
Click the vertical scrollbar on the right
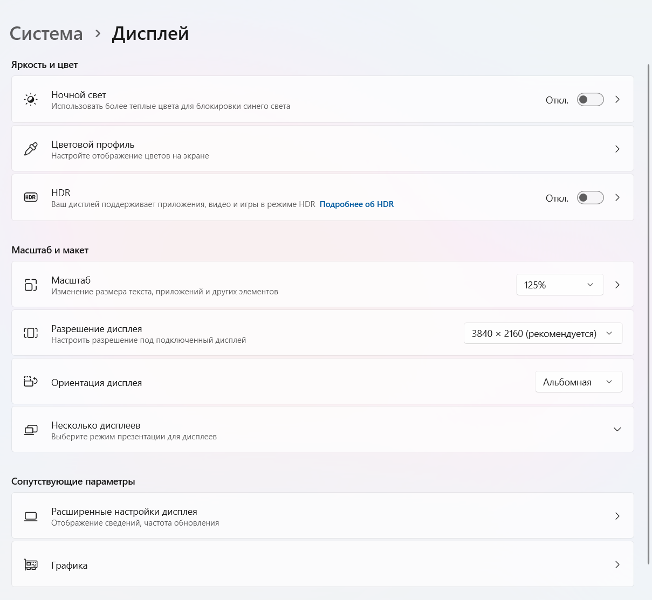(649, 313)
